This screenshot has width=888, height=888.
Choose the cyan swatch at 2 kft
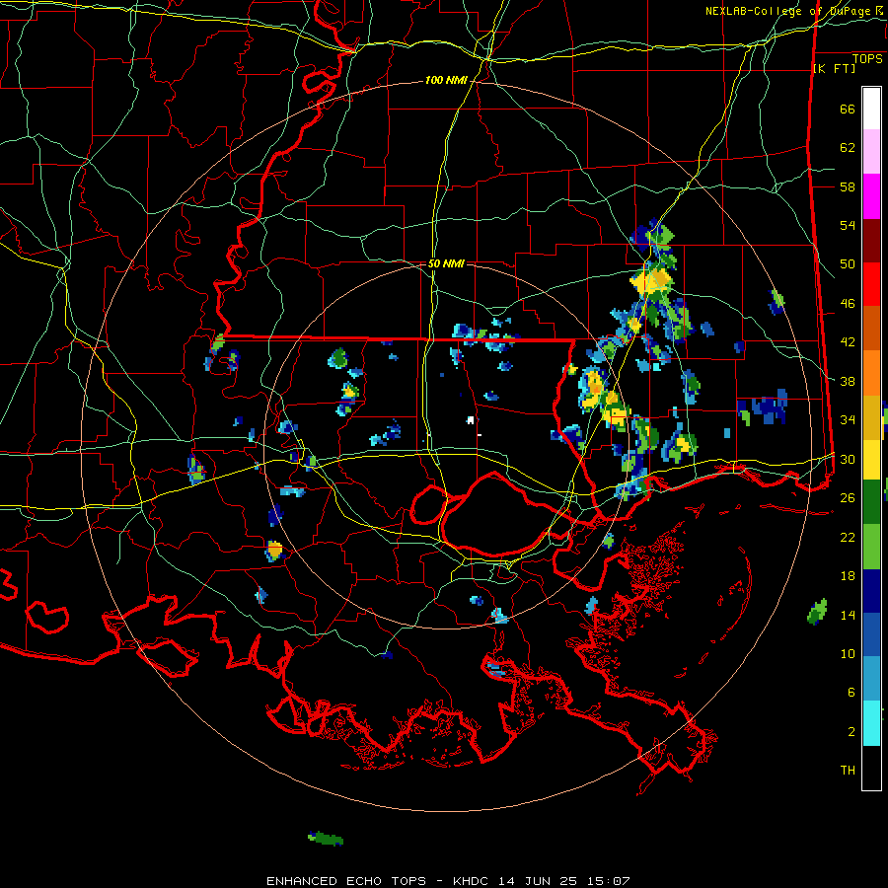pos(871,723)
